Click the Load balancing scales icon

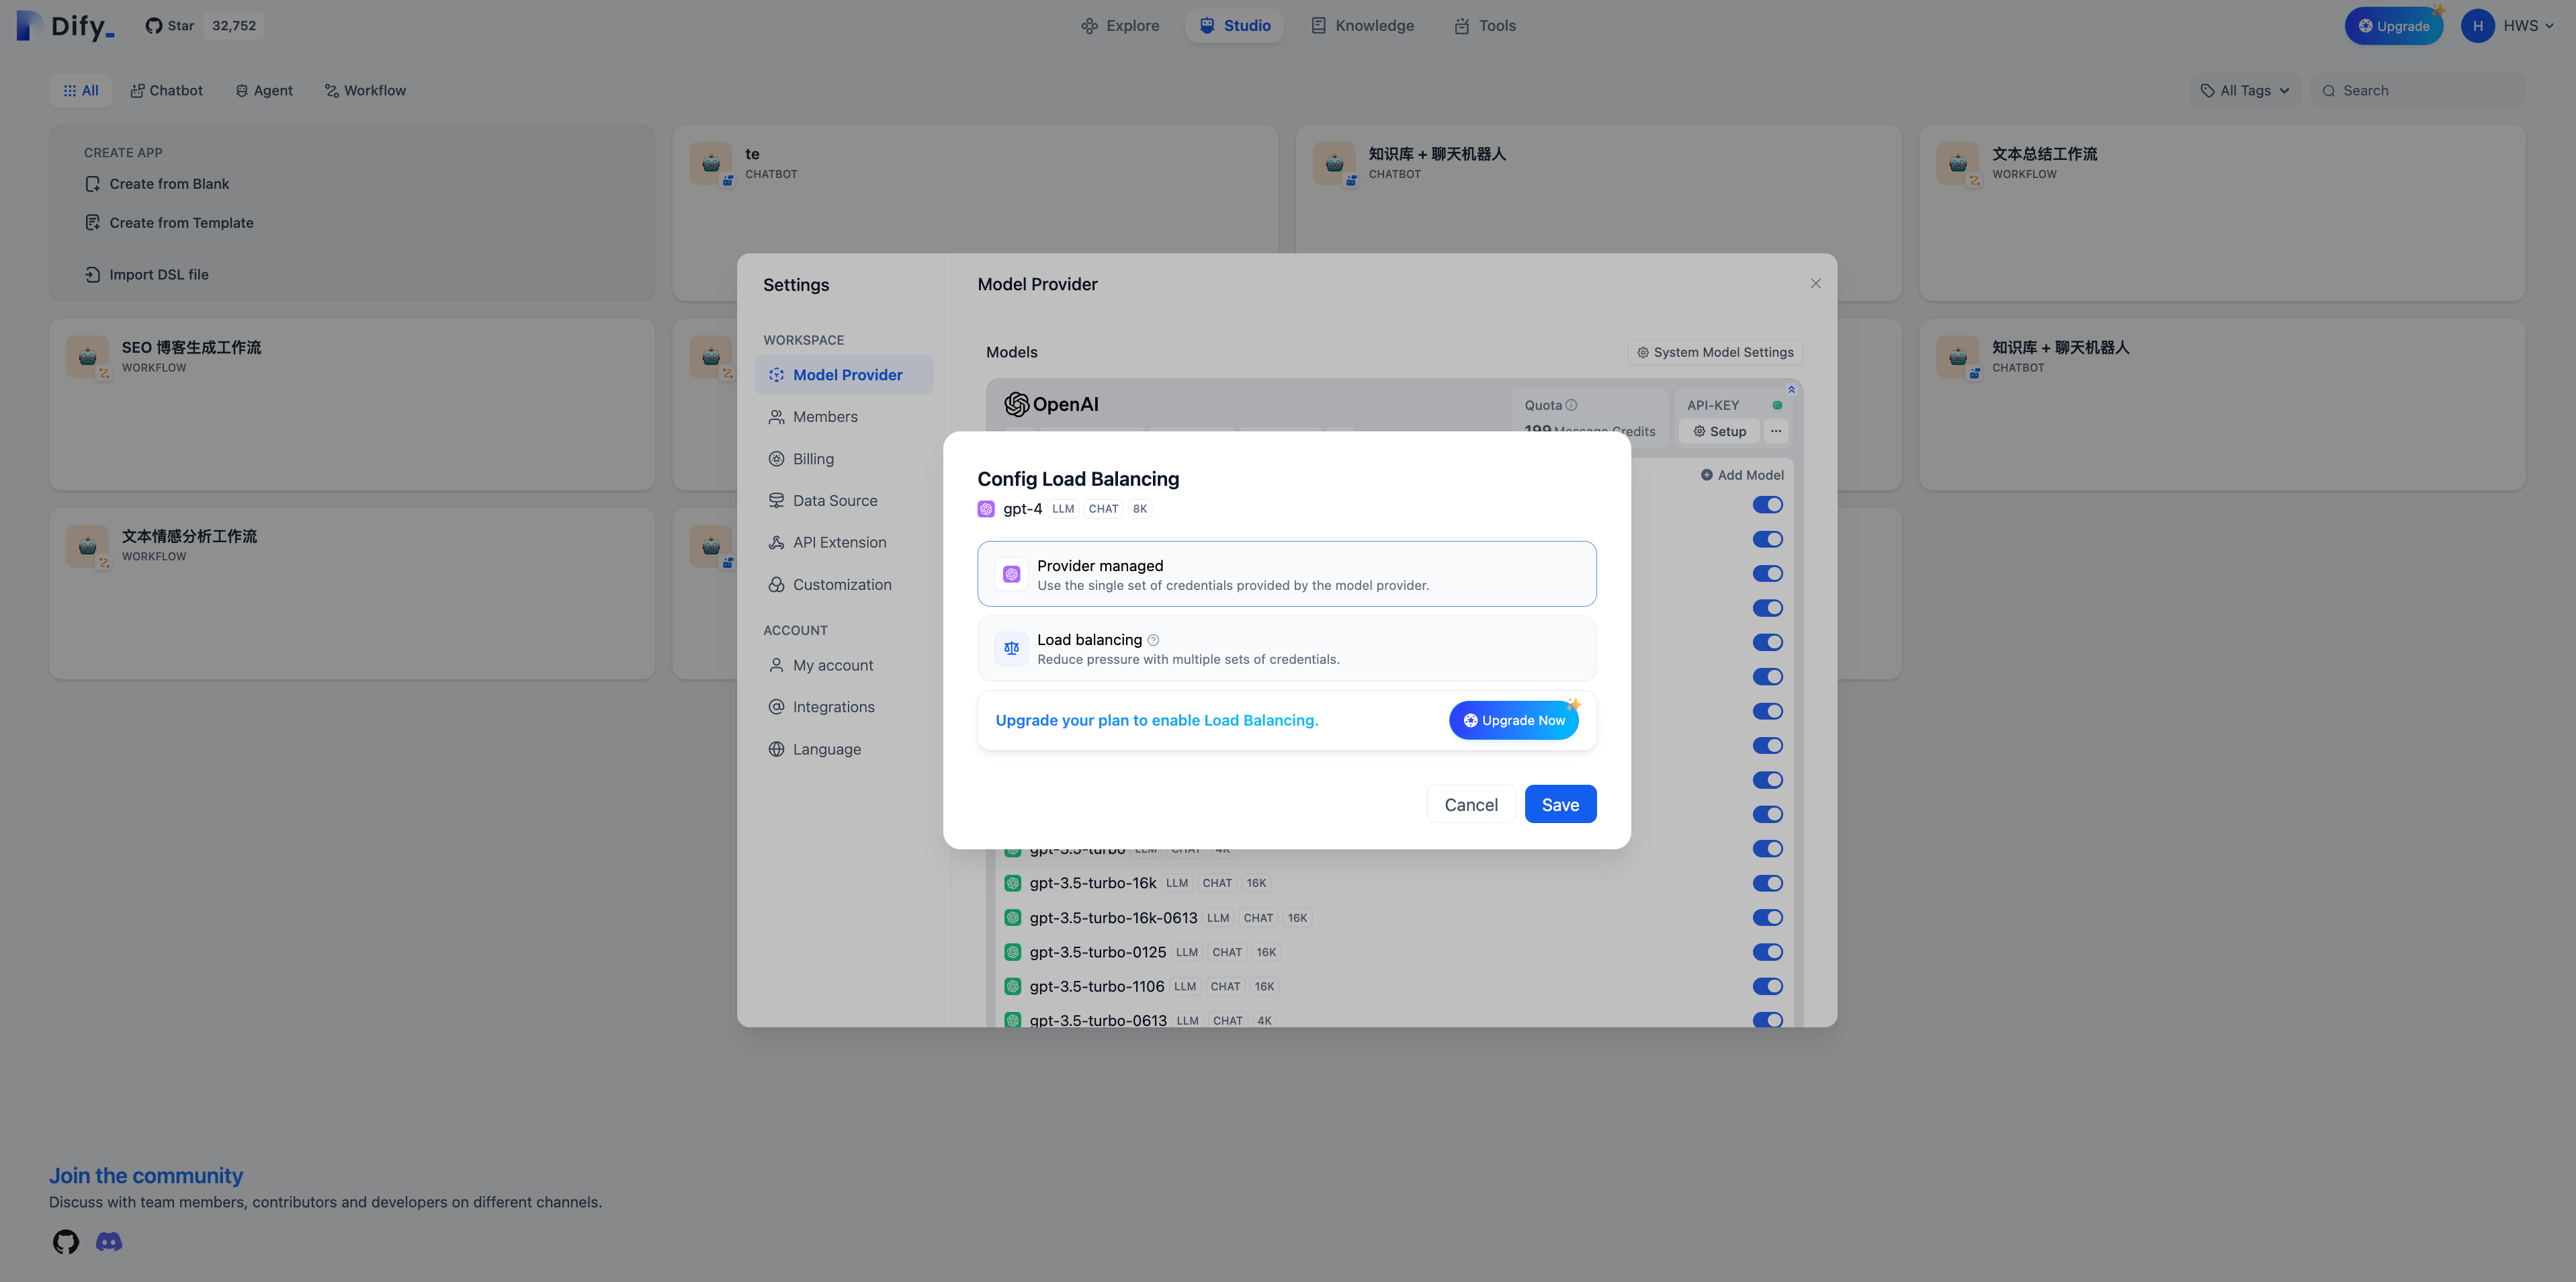(x=1011, y=648)
